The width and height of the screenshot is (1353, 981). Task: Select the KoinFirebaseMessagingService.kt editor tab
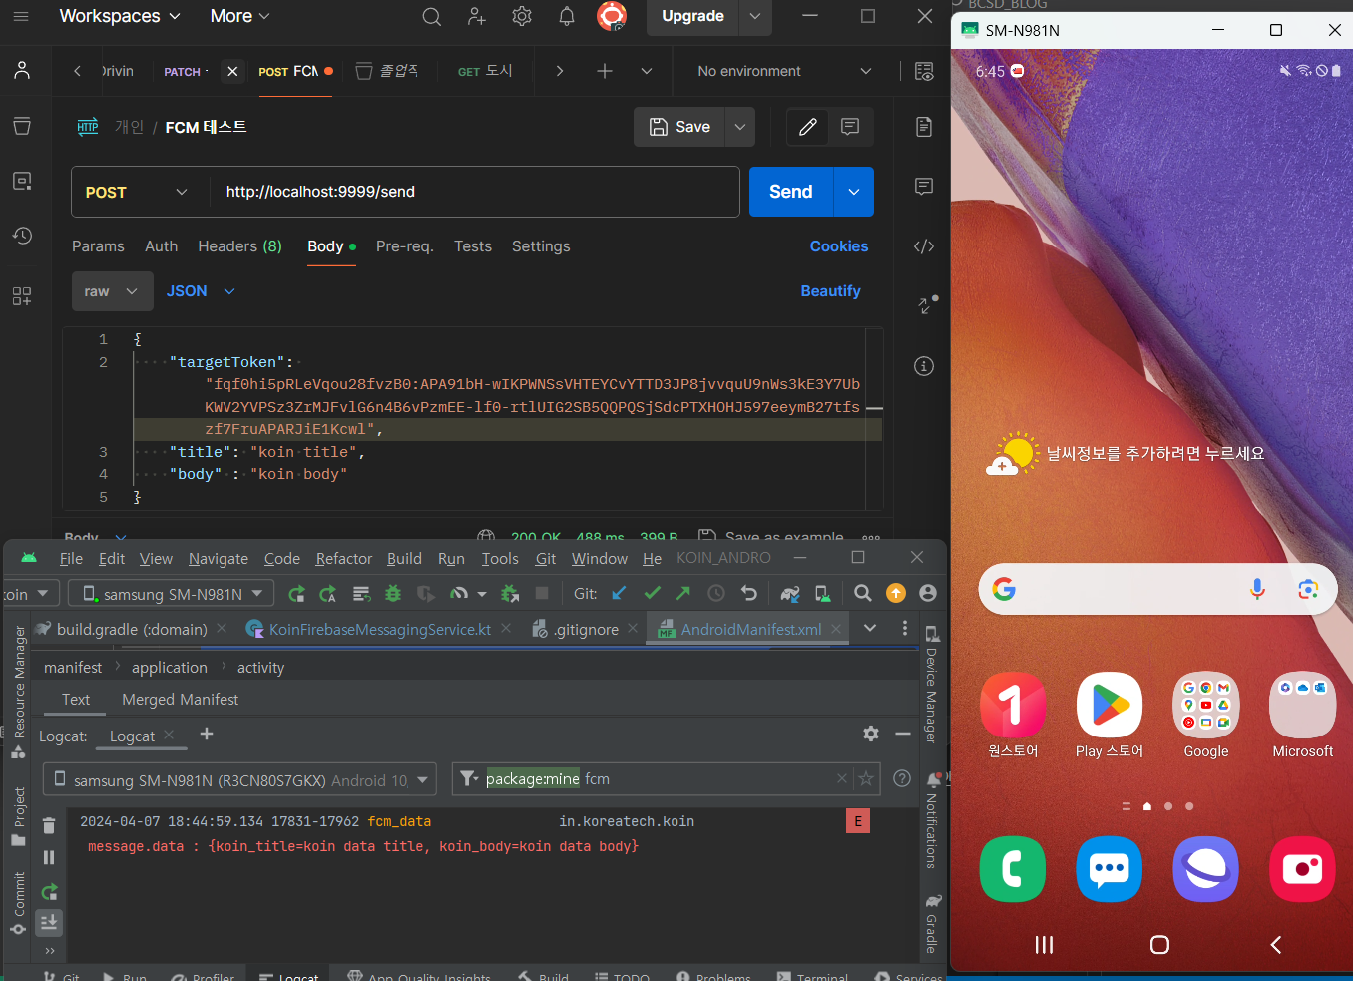click(x=379, y=629)
